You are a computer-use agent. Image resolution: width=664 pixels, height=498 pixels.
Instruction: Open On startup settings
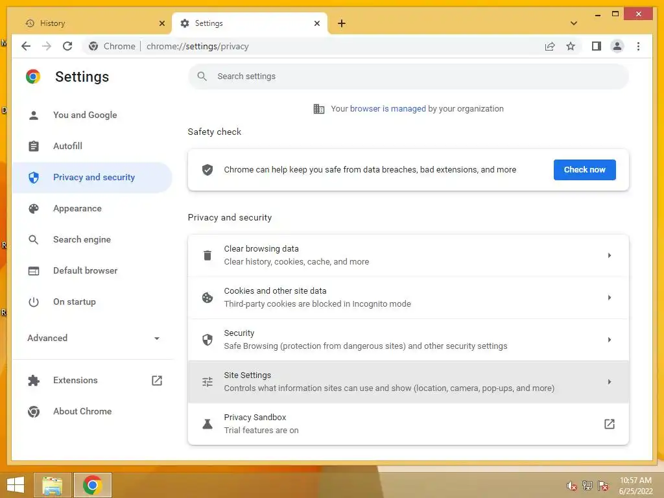click(x=92, y=302)
